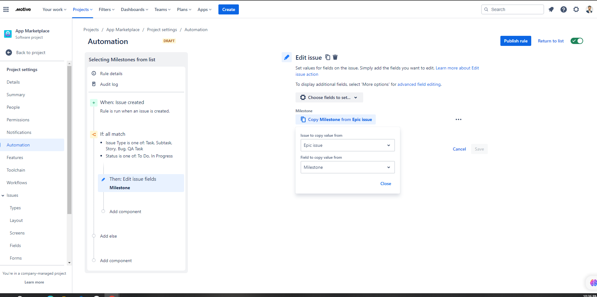Open the settings gear icon
Screen dimensions: 597x297
(x=576, y=9)
